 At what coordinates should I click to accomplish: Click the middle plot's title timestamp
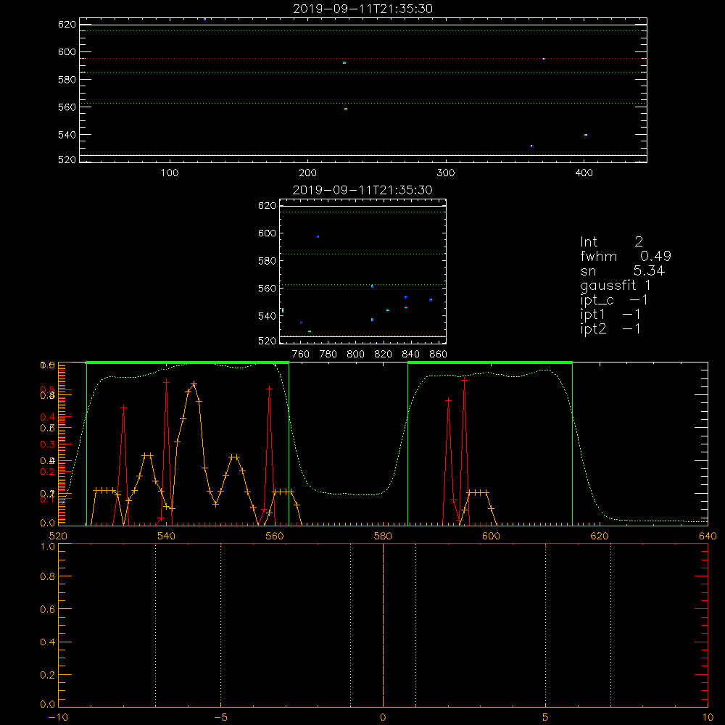362,190
